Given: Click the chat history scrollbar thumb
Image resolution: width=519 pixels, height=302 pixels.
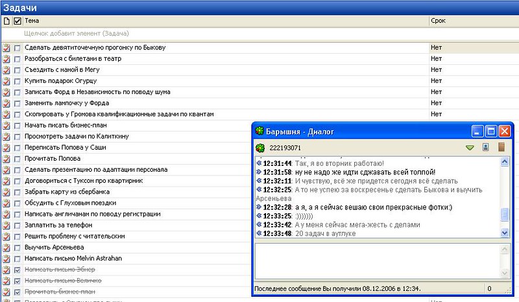Looking at the screenshot, I should pyautogui.click(x=505, y=215).
